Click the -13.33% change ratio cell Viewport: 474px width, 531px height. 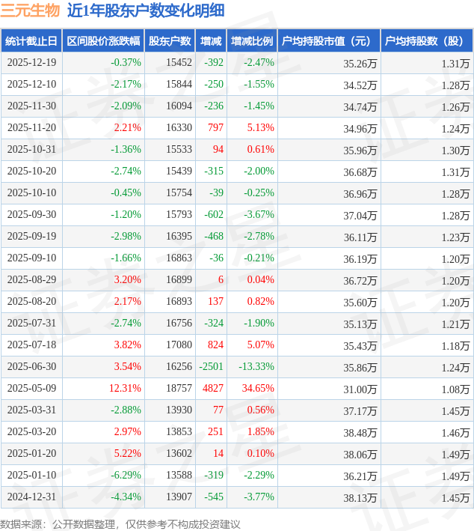tap(256, 367)
